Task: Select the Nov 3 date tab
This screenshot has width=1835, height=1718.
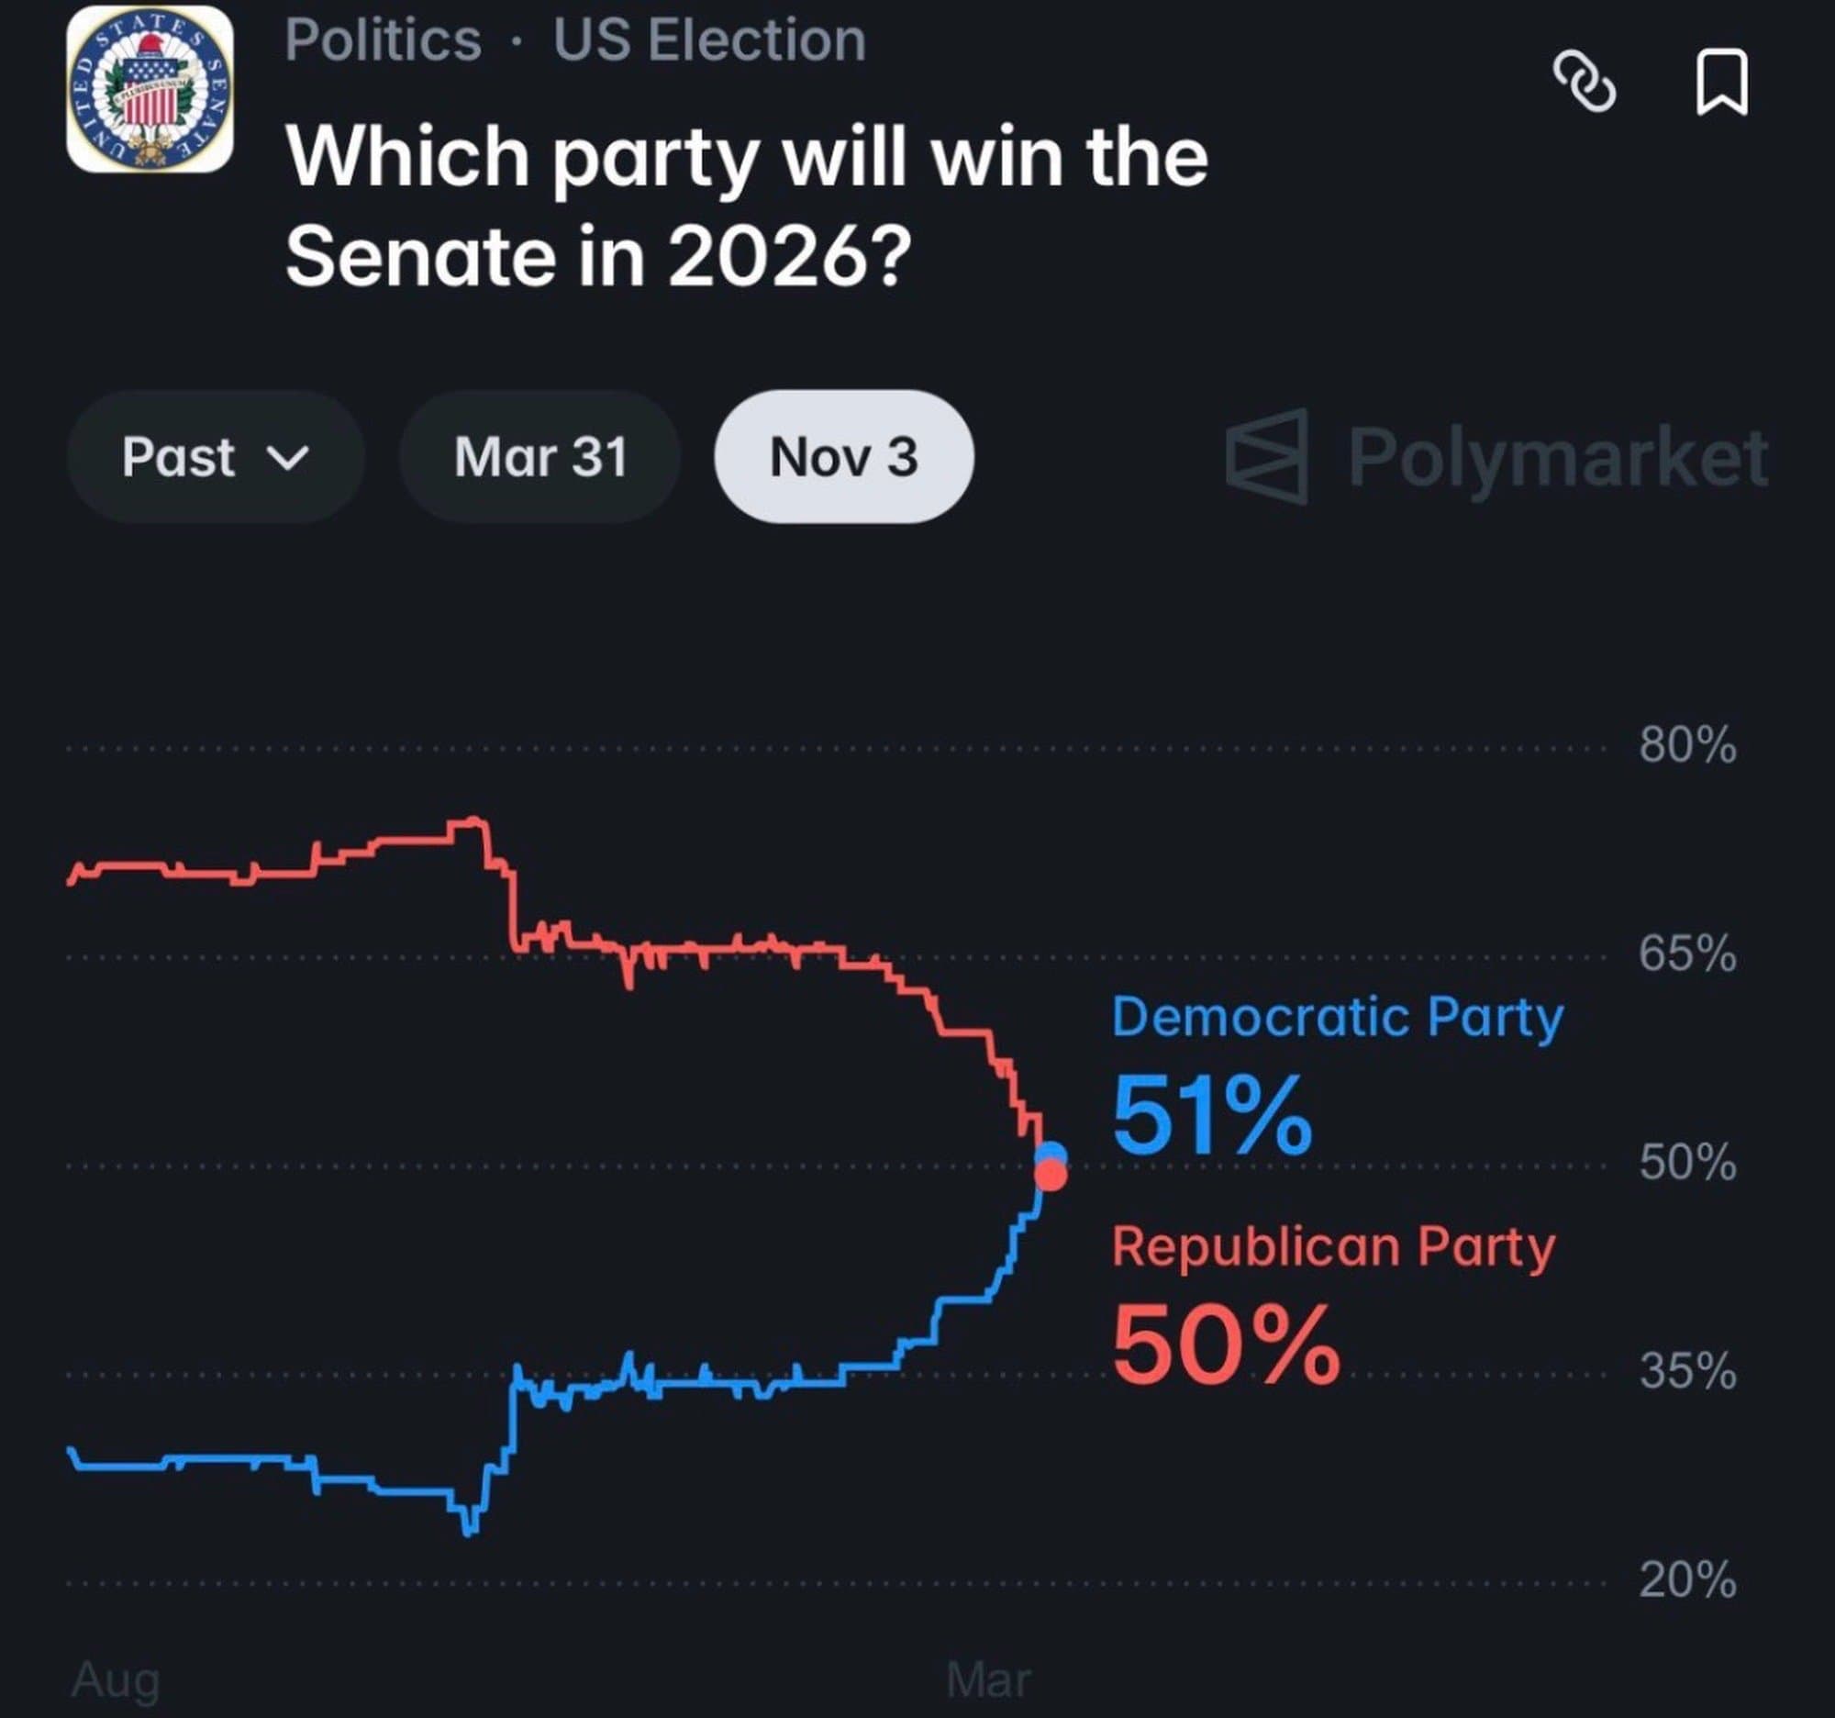Action: pyautogui.click(x=843, y=457)
